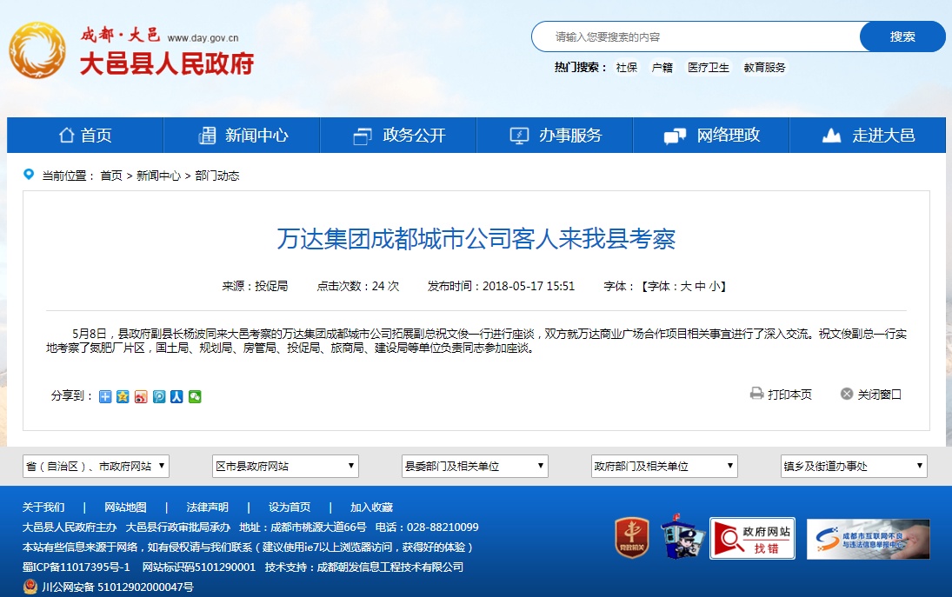Click the 搜索 search button
The width and height of the screenshot is (952, 597).
coord(902,36)
